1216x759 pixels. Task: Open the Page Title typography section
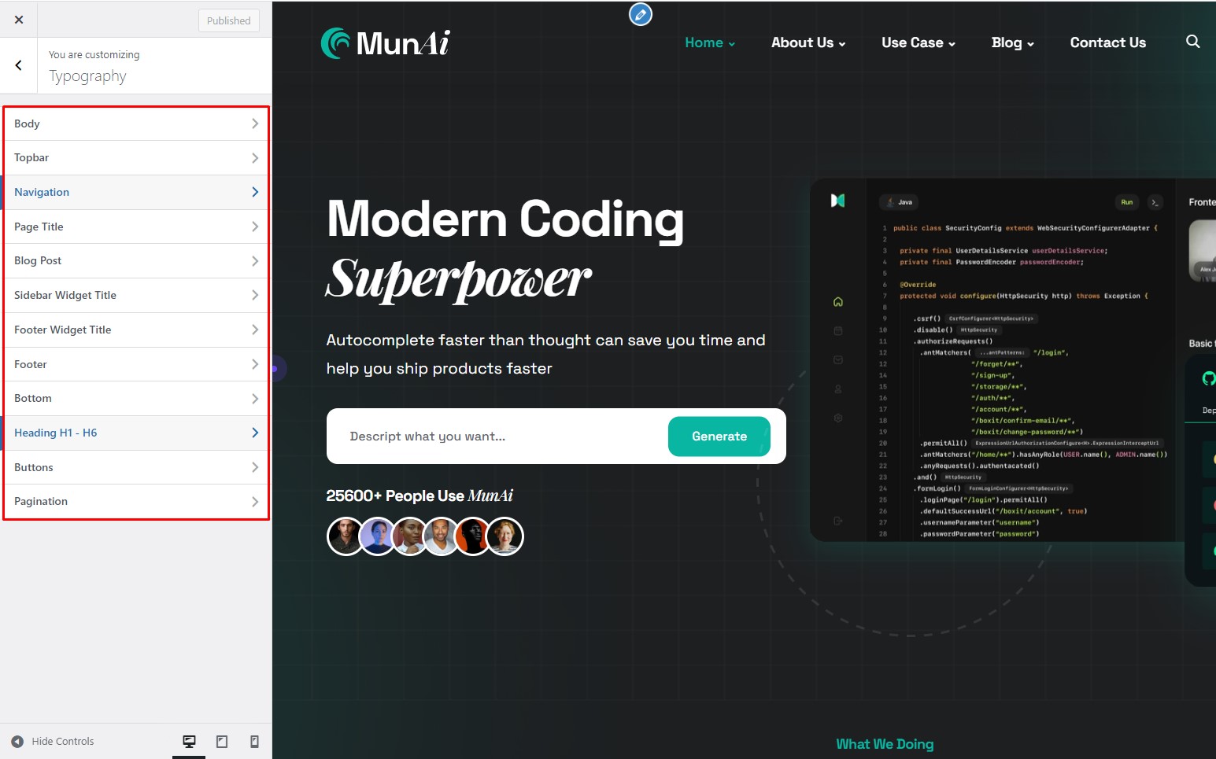tap(136, 227)
